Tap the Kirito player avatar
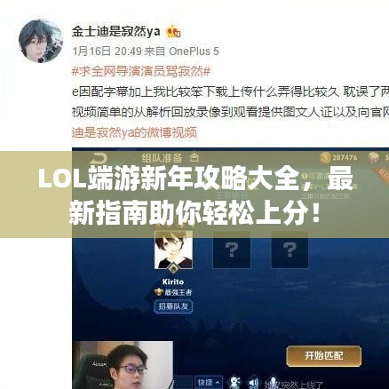The height and width of the screenshot is (389, 389). click(x=173, y=250)
